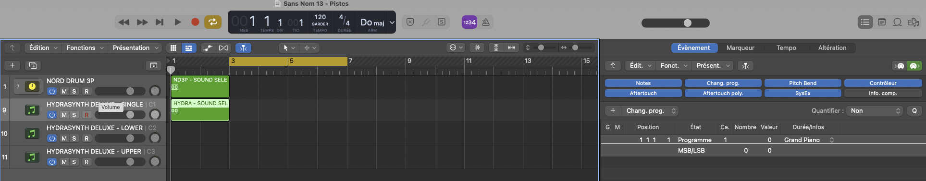Viewport: 926px width, 181px height.
Task: Toggle the purple count-in 1234 button
Action: [x=469, y=22]
